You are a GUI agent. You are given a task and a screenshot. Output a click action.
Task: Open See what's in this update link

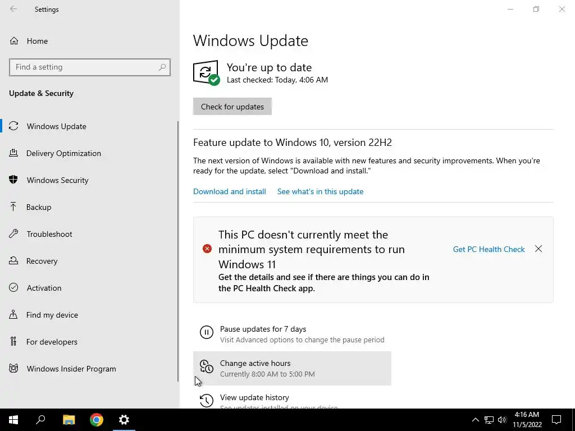coord(320,191)
